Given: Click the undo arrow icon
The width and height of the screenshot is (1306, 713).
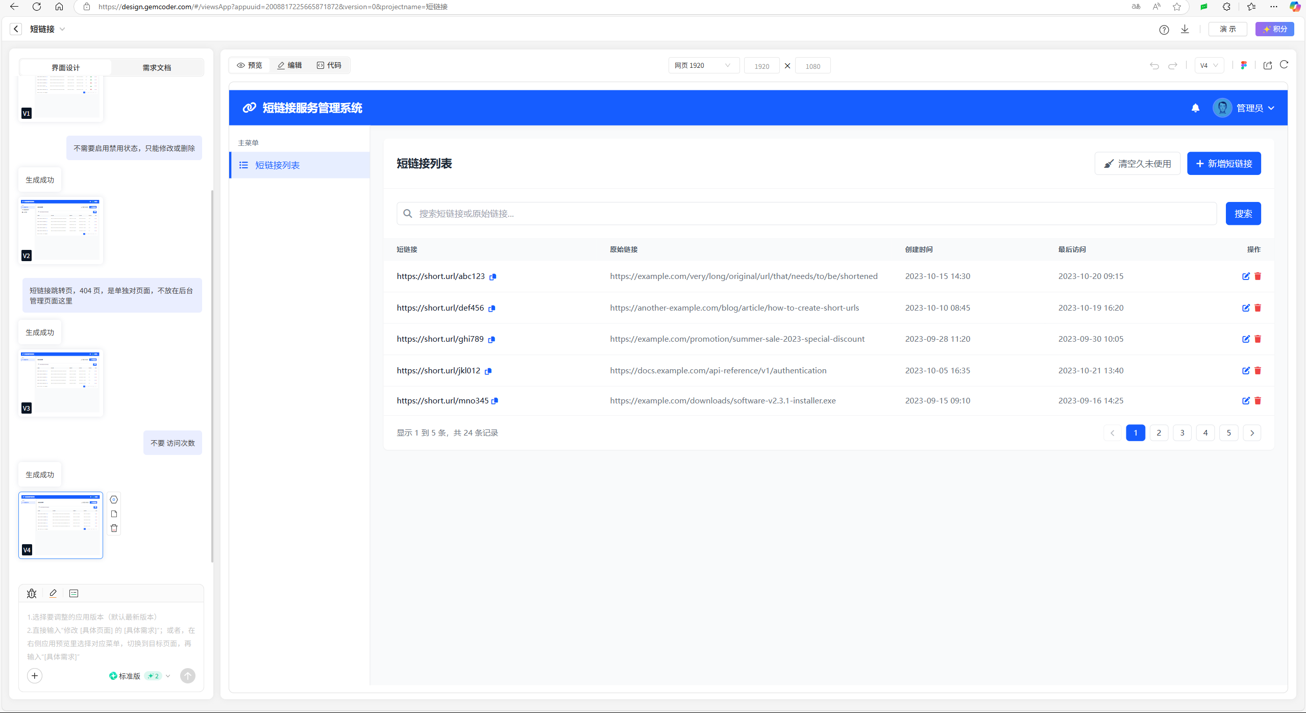Looking at the screenshot, I should coord(1154,66).
